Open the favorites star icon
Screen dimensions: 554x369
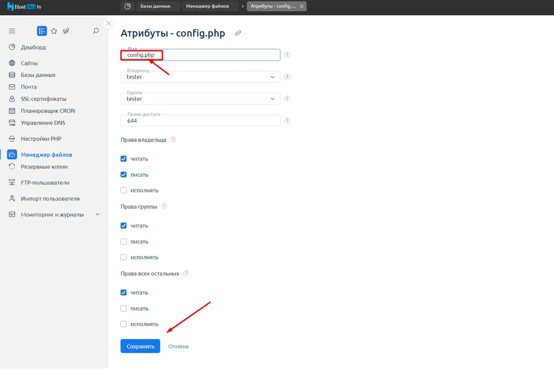[x=54, y=31]
